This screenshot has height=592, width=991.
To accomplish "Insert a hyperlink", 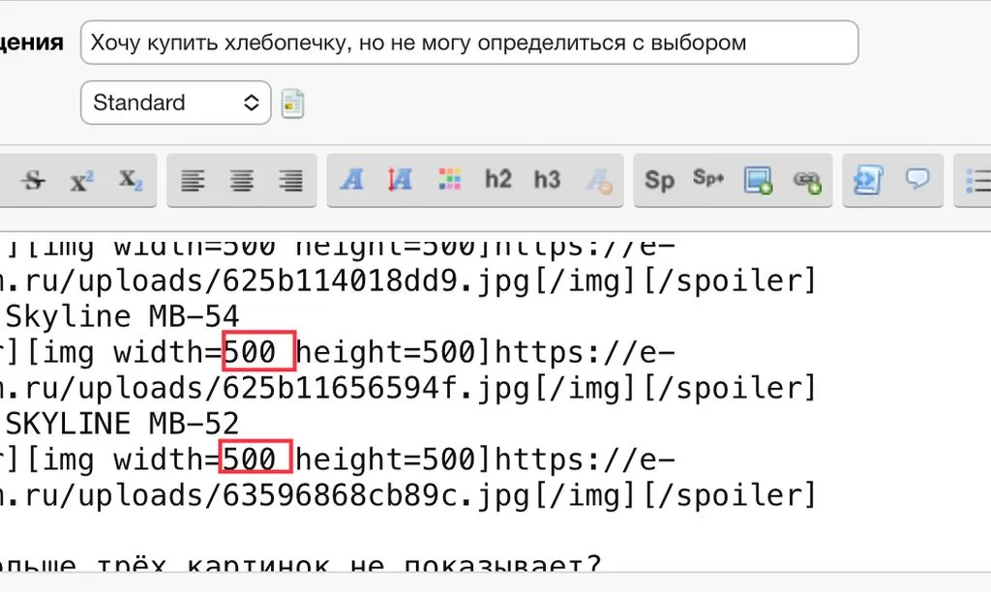I will pyautogui.click(x=807, y=180).
